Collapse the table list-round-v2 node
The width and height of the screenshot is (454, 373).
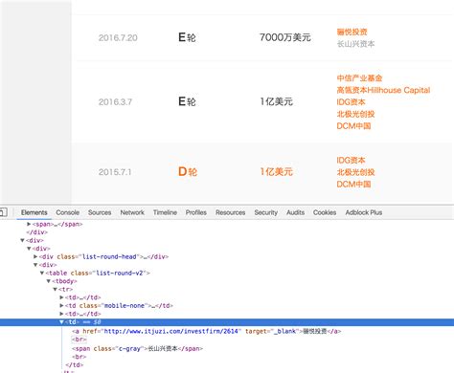click(42, 273)
